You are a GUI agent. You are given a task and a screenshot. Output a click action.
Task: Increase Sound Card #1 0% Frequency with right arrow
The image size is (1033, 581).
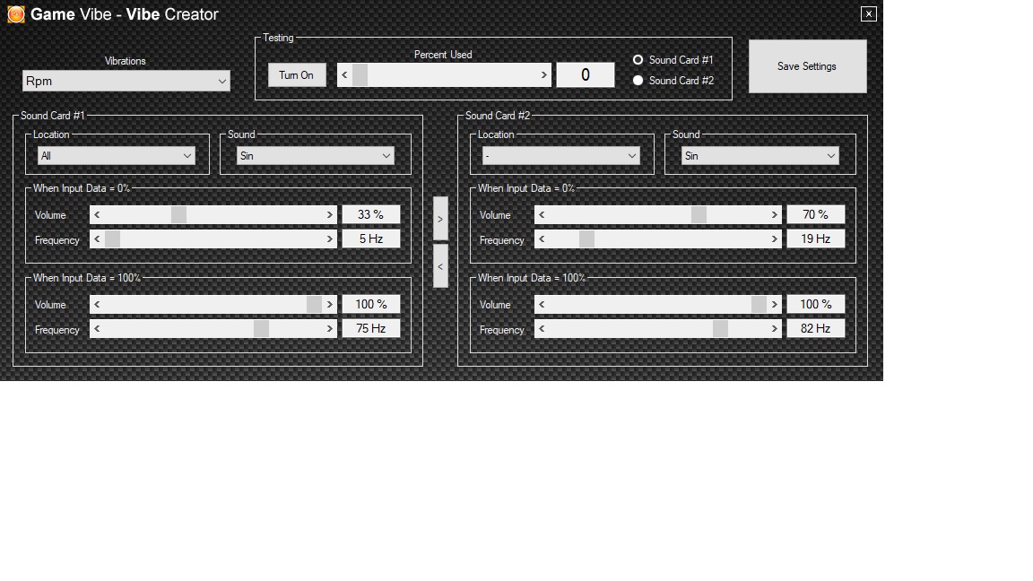pos(329,239)
